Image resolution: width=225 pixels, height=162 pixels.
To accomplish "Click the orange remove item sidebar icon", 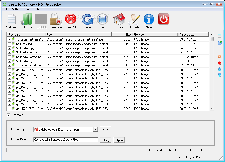I will (x=220, y=56).
